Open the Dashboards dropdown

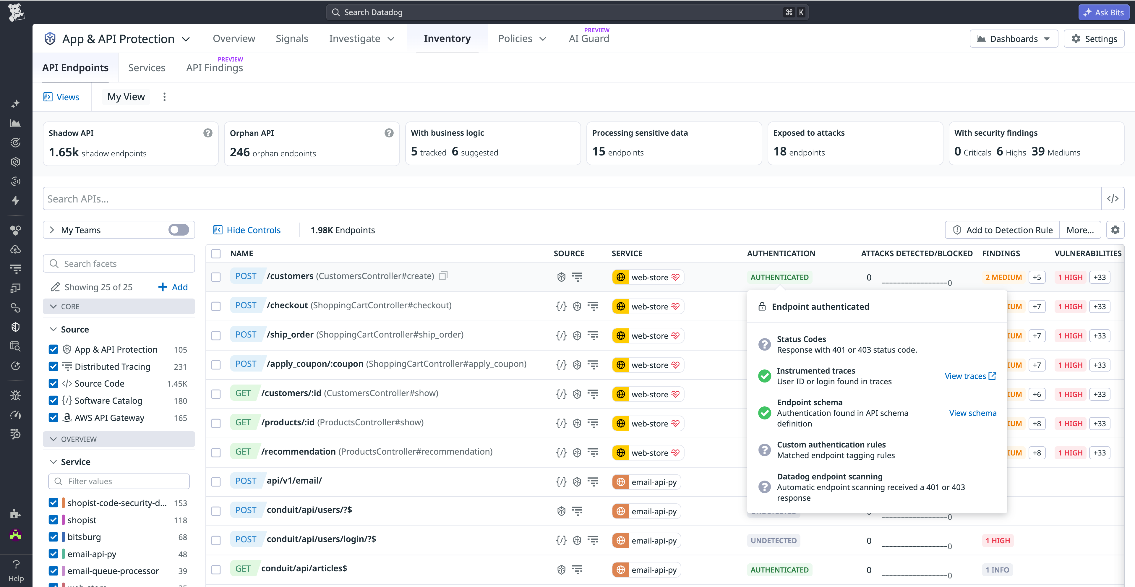click(1014, 39)
